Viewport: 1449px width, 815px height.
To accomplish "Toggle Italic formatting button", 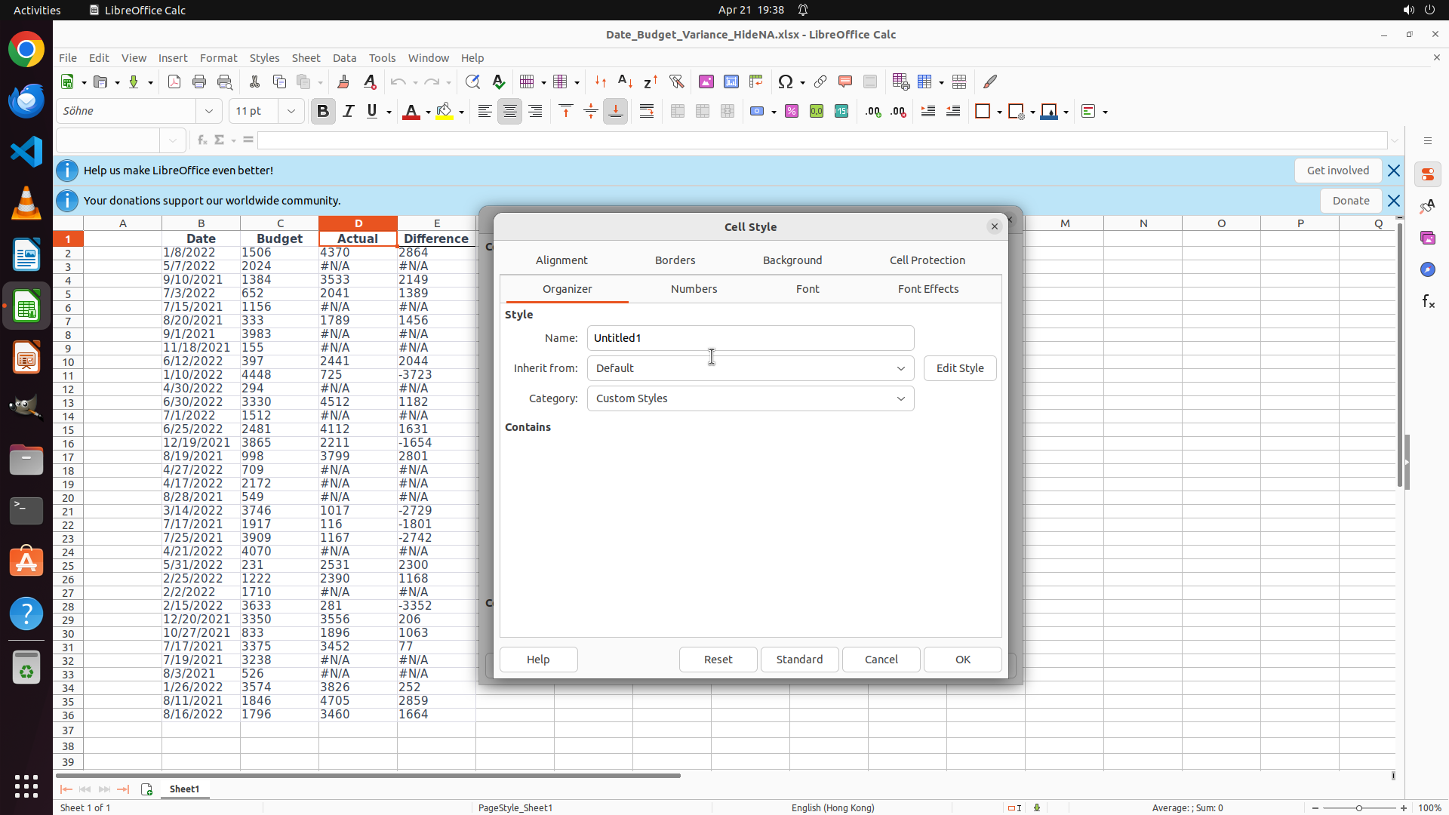I will coord(348,112).
